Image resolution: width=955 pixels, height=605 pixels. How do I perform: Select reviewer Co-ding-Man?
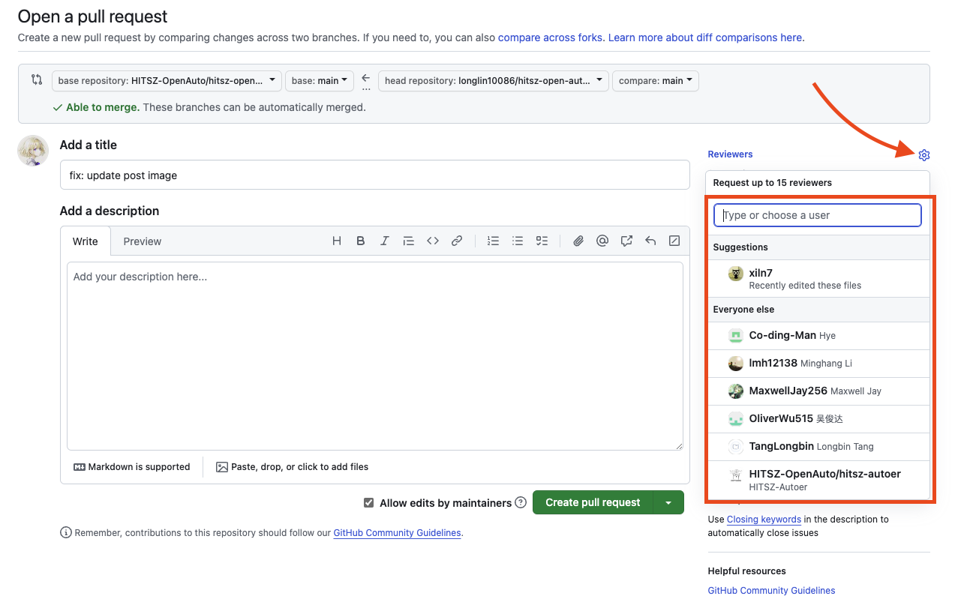(x=819, y=336)
